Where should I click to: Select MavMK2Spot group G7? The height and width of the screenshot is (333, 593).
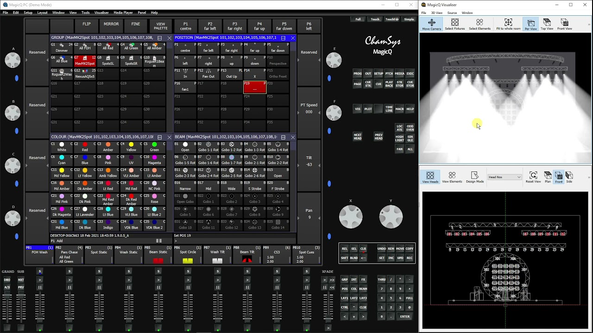click(85, 61)
